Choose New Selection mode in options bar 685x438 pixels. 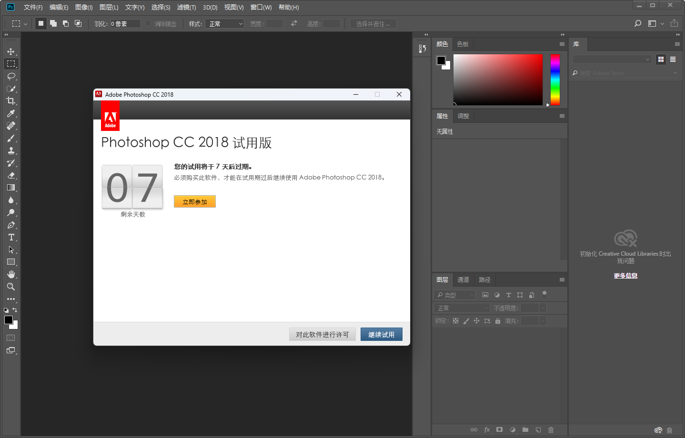[41, 23]
